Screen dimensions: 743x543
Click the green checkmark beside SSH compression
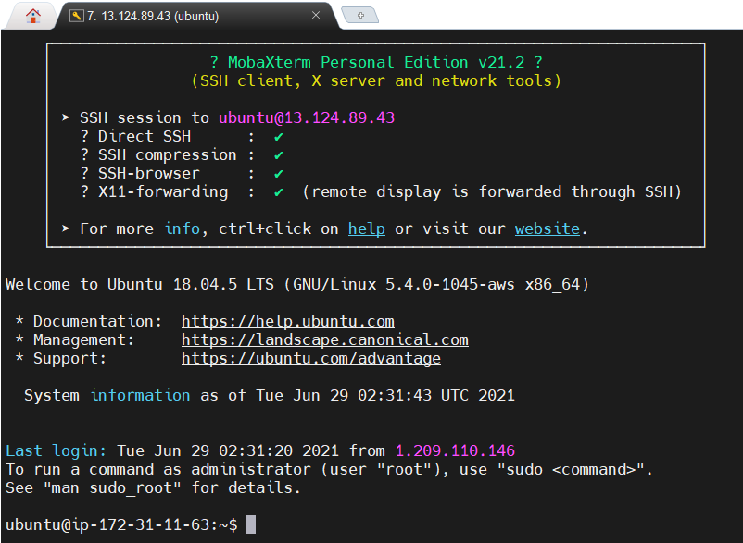(x=279, y=155)
